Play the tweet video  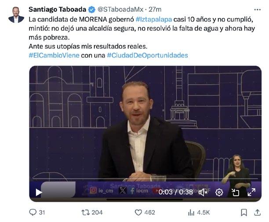pos(39,192)
